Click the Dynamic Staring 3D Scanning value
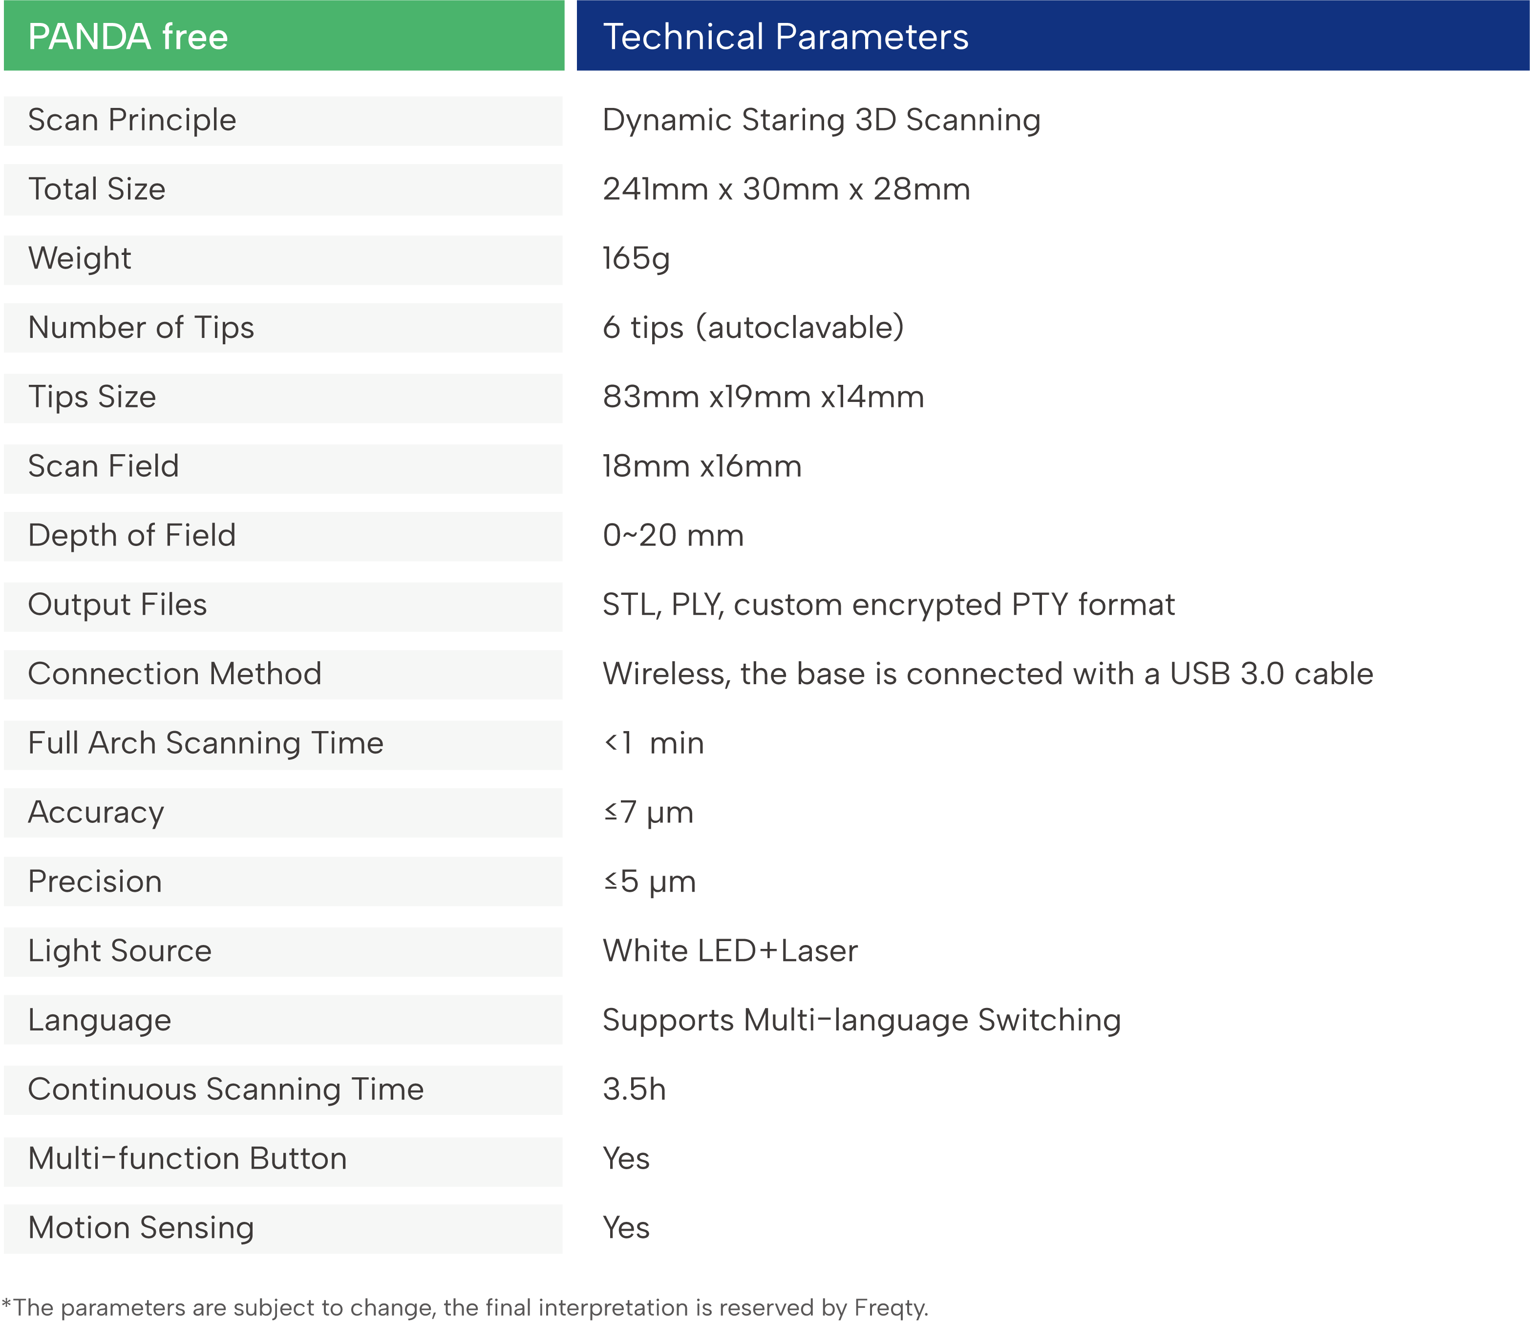The height and width of the screenshot is (1322, 1530). (821, 120)
